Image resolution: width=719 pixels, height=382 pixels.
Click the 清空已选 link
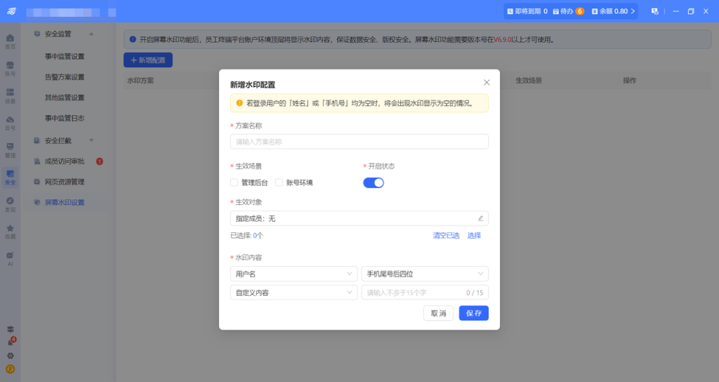click(x=446, y=236)
